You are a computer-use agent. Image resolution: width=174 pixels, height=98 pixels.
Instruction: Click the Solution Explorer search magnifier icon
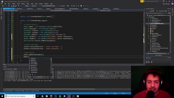click(169, 13)
